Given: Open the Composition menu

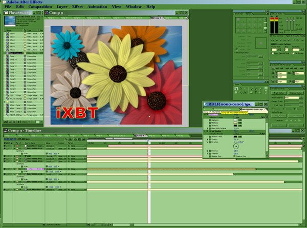Looking at the screenshot, I should click(x=40, y=7).
